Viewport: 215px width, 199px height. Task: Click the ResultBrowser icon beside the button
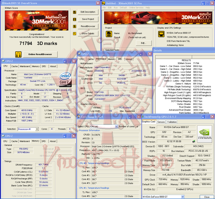tap(75, 26)
